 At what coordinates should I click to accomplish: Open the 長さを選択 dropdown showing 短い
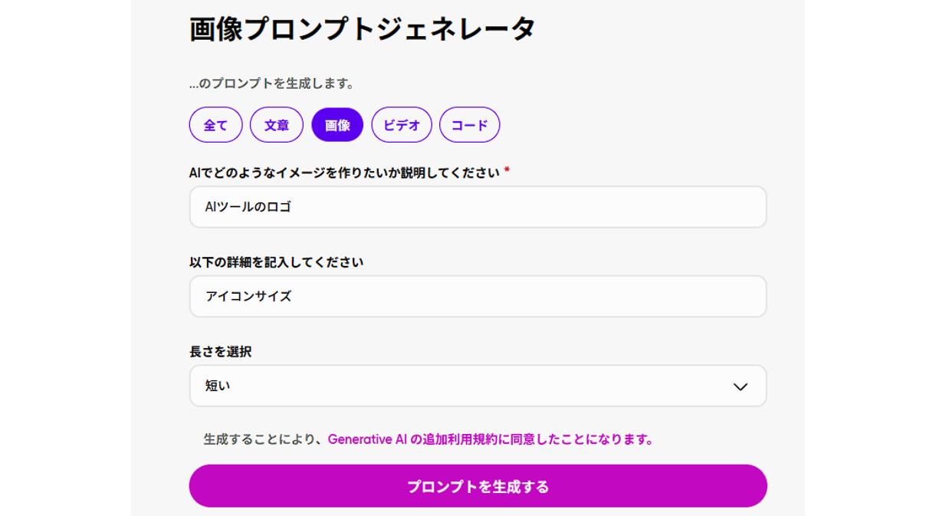coord(478,386)
